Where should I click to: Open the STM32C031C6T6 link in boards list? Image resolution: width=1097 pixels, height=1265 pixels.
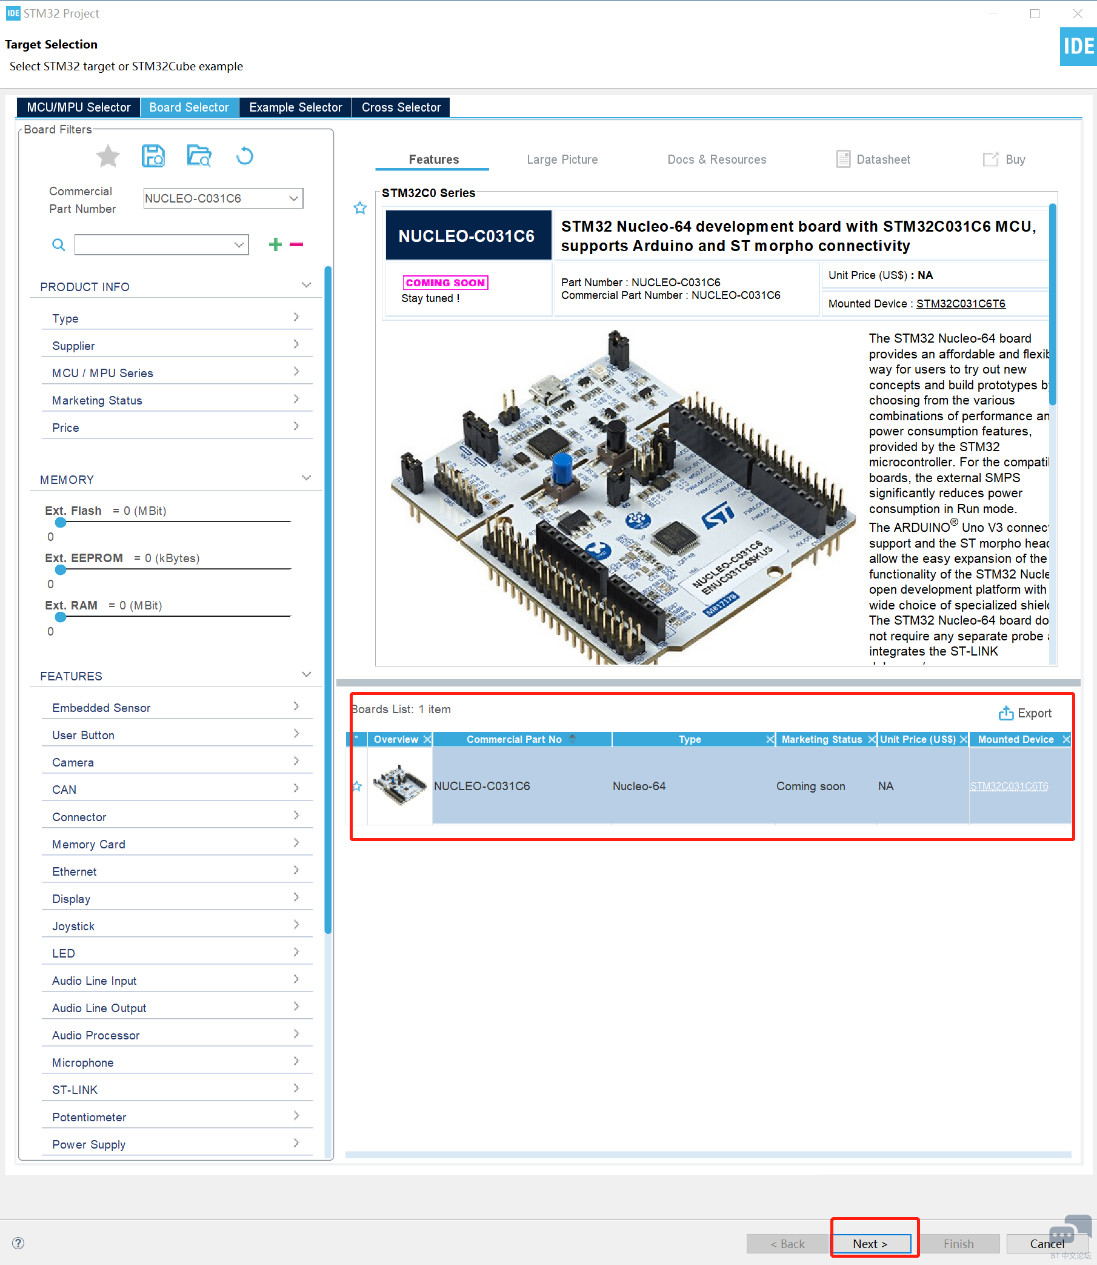1009,786
